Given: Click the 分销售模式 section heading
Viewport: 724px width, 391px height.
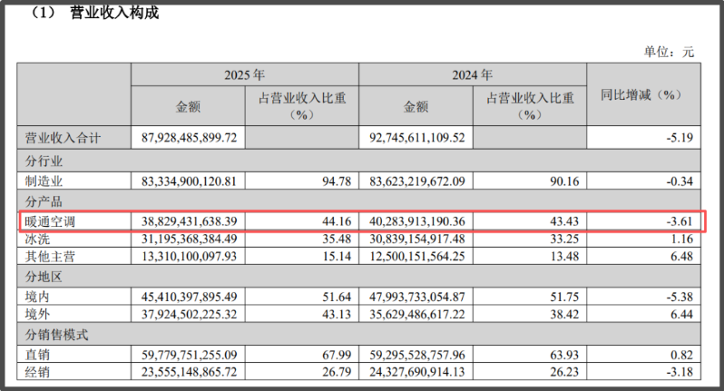Looking at the screenshot, I should tap(56, 335).
